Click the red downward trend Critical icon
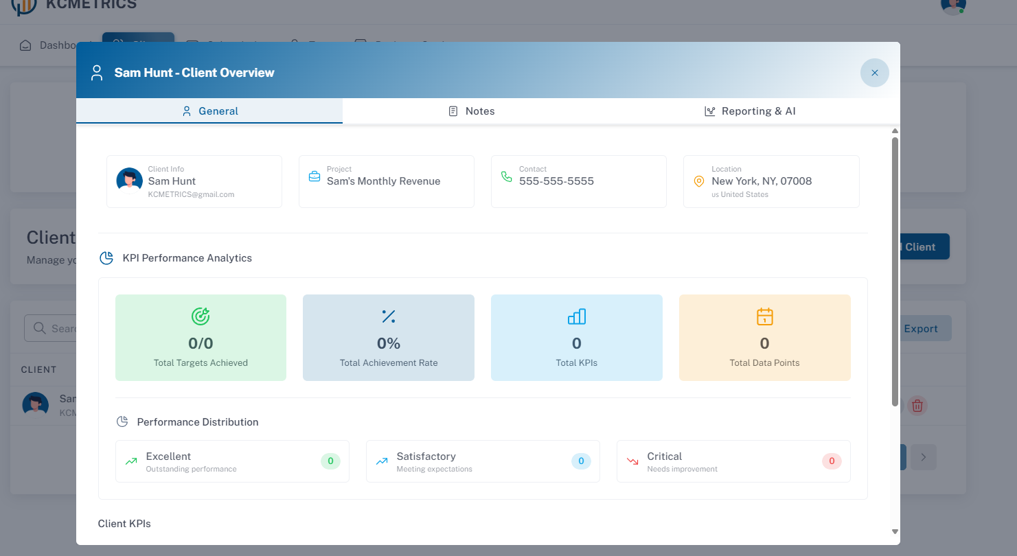Viewport: 1017px width, 556px height. click(x=632, y=461)
